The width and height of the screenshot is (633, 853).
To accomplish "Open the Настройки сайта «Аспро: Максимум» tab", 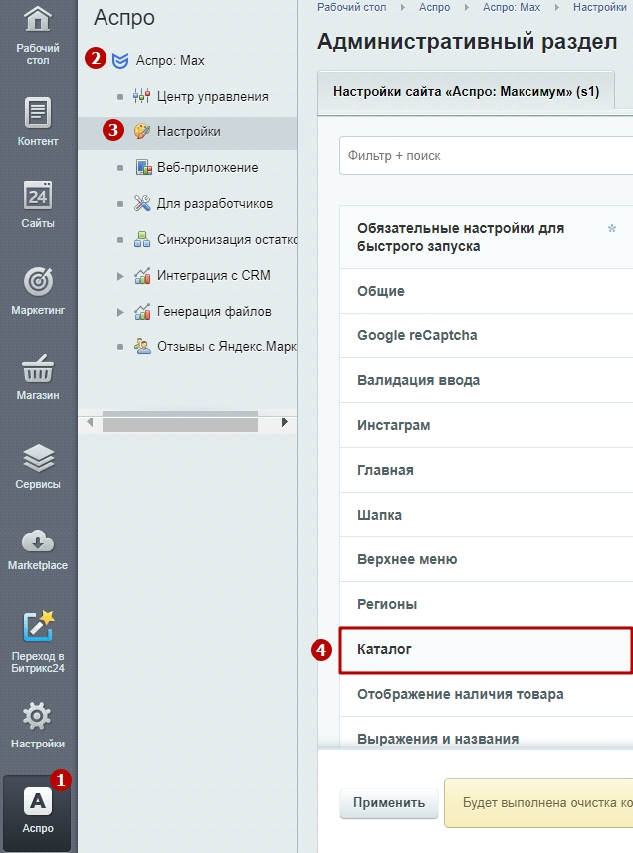I will [466, 91].
